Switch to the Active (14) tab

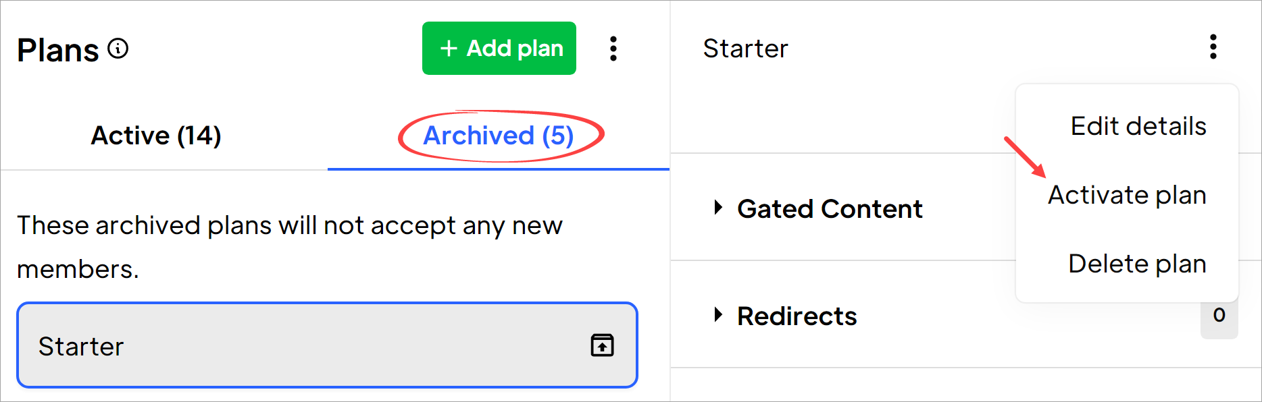(156, 136)
